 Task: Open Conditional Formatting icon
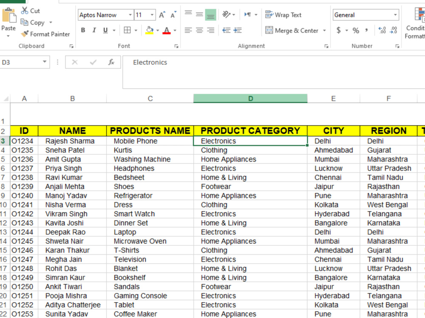tap(419, 14)
